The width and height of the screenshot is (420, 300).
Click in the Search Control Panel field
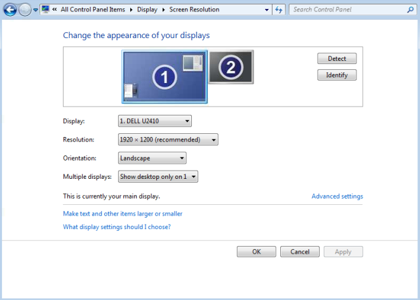coord(346,10)
